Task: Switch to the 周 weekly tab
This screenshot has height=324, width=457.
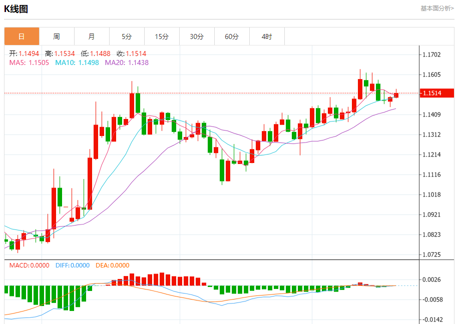Action: (57, 36)
